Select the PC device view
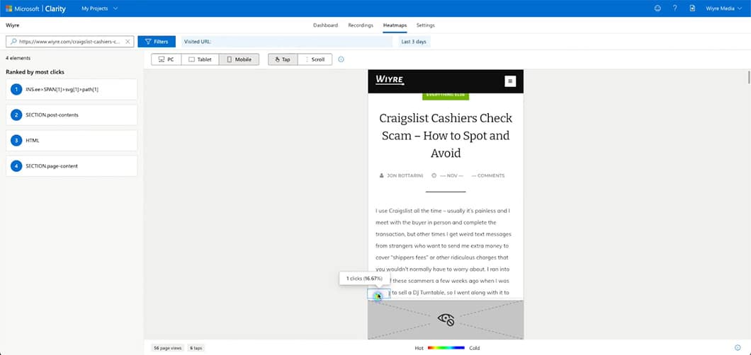The width and height of the screenshot is (751, 355). [166, 59]
